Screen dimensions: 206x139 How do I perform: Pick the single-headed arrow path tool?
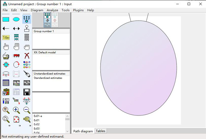click(x=6, y=29)
